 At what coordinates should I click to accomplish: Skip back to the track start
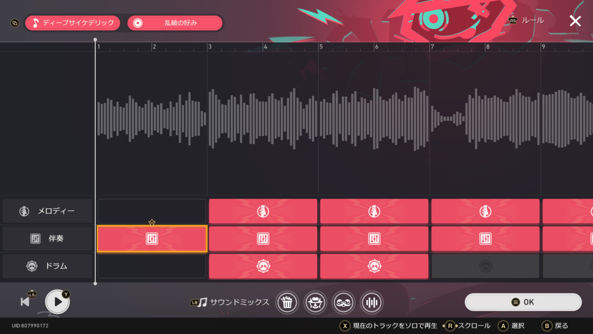25,301
